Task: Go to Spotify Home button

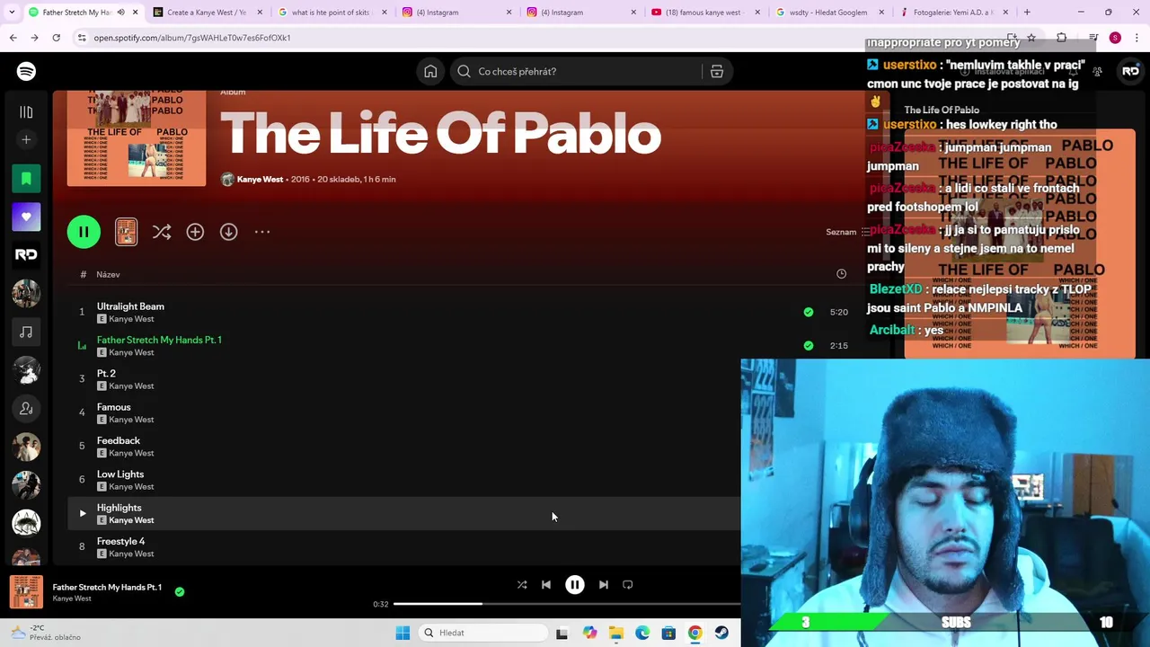Action: 430,72
